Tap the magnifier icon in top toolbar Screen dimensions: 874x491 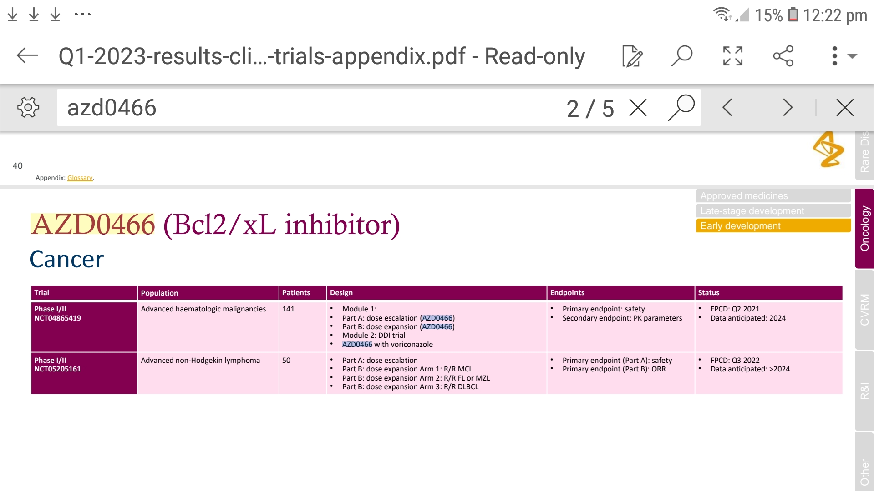tap(682, 56)
